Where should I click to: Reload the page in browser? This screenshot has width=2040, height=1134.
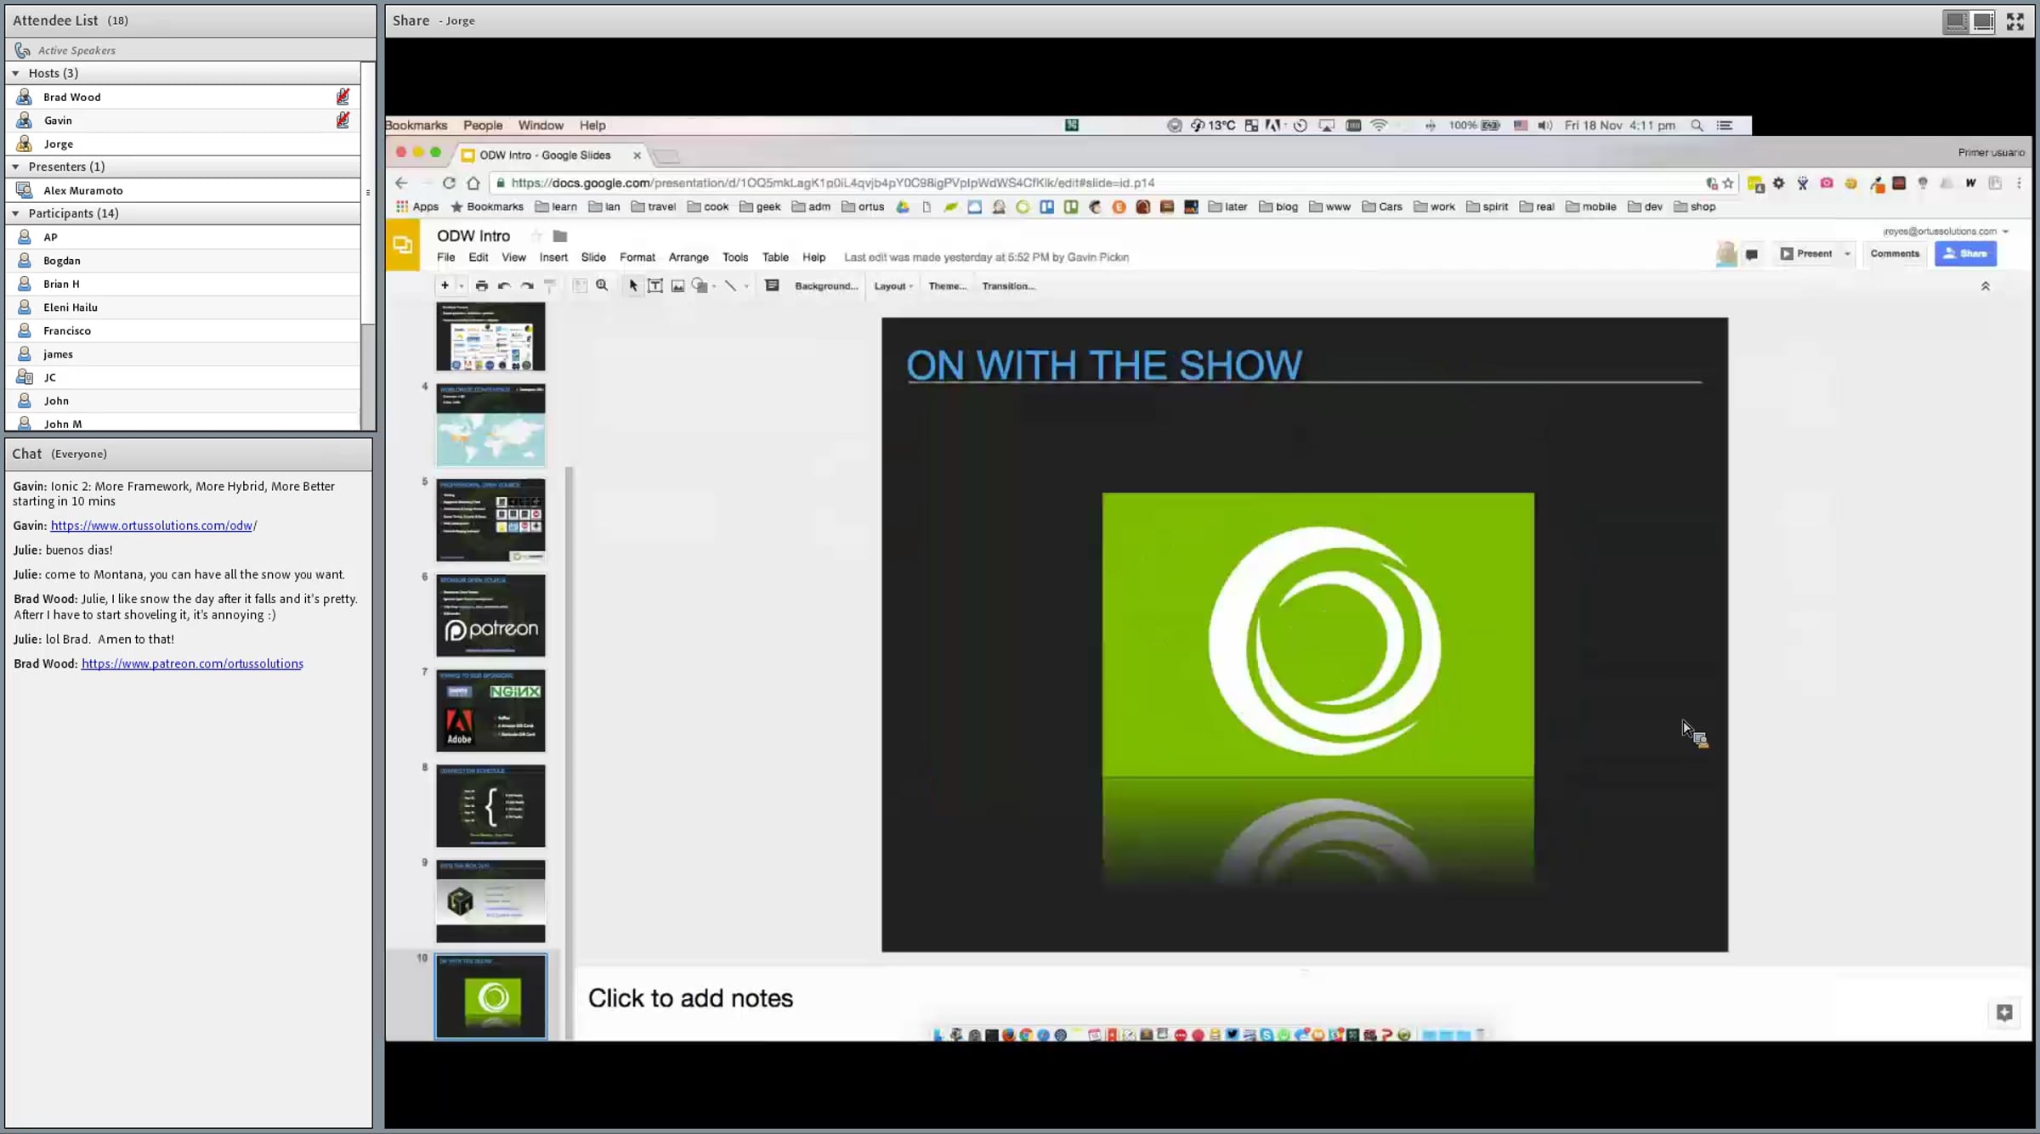[449, 183]
